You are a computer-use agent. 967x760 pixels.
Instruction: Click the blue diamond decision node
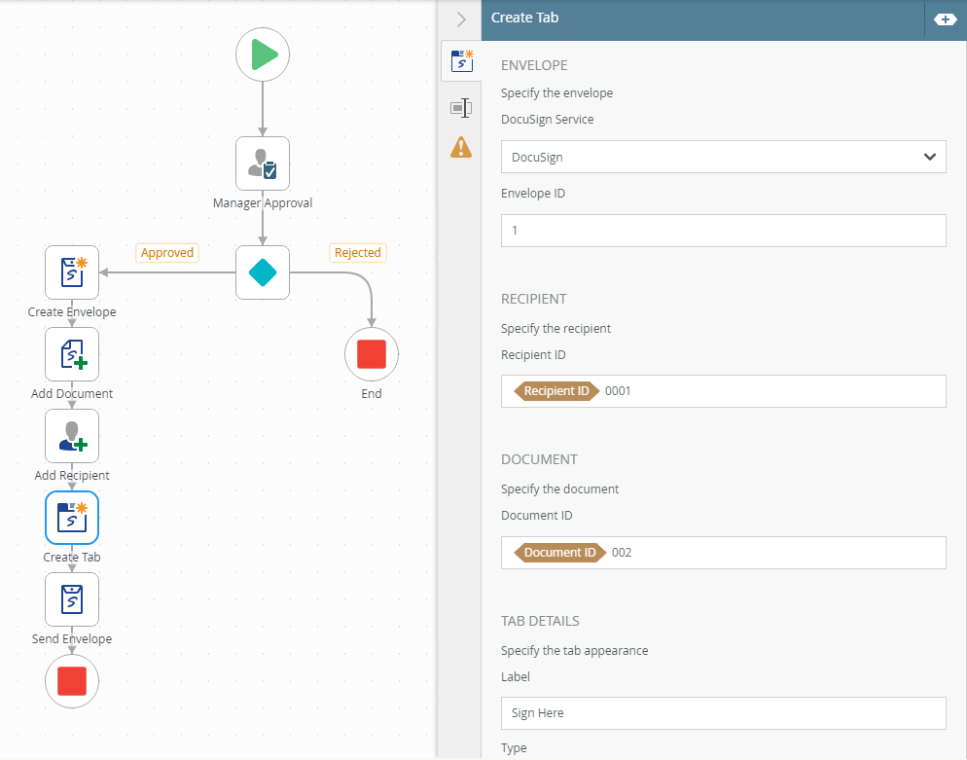point(263,272)
